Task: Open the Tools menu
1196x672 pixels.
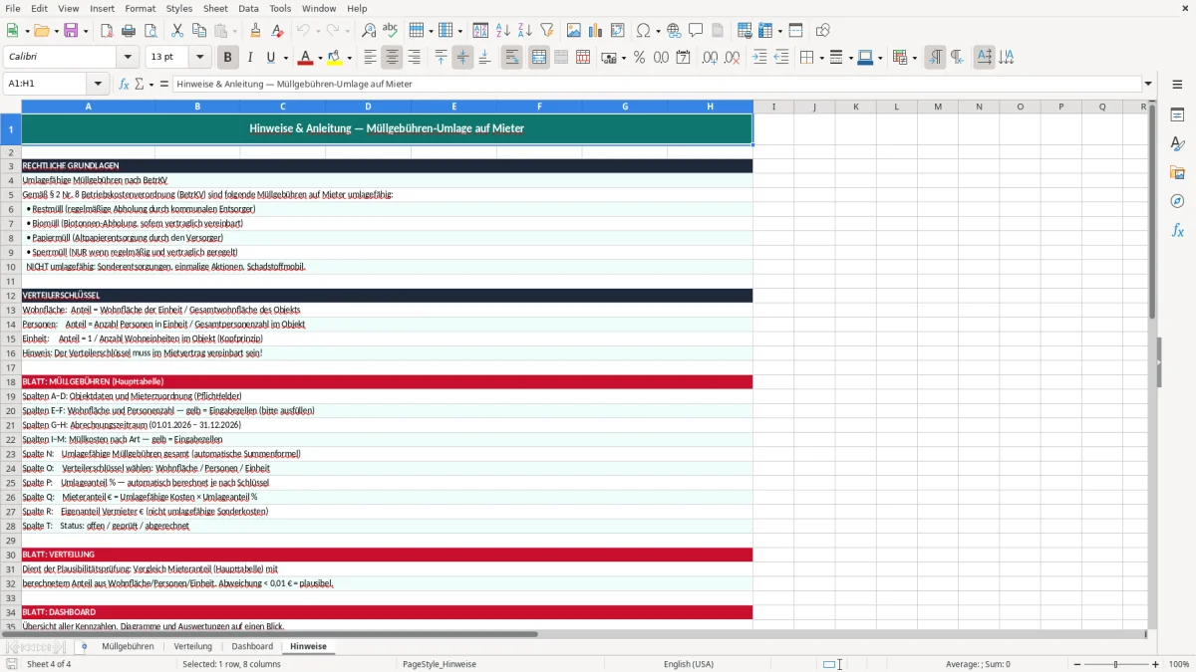Action: point(280,8)
